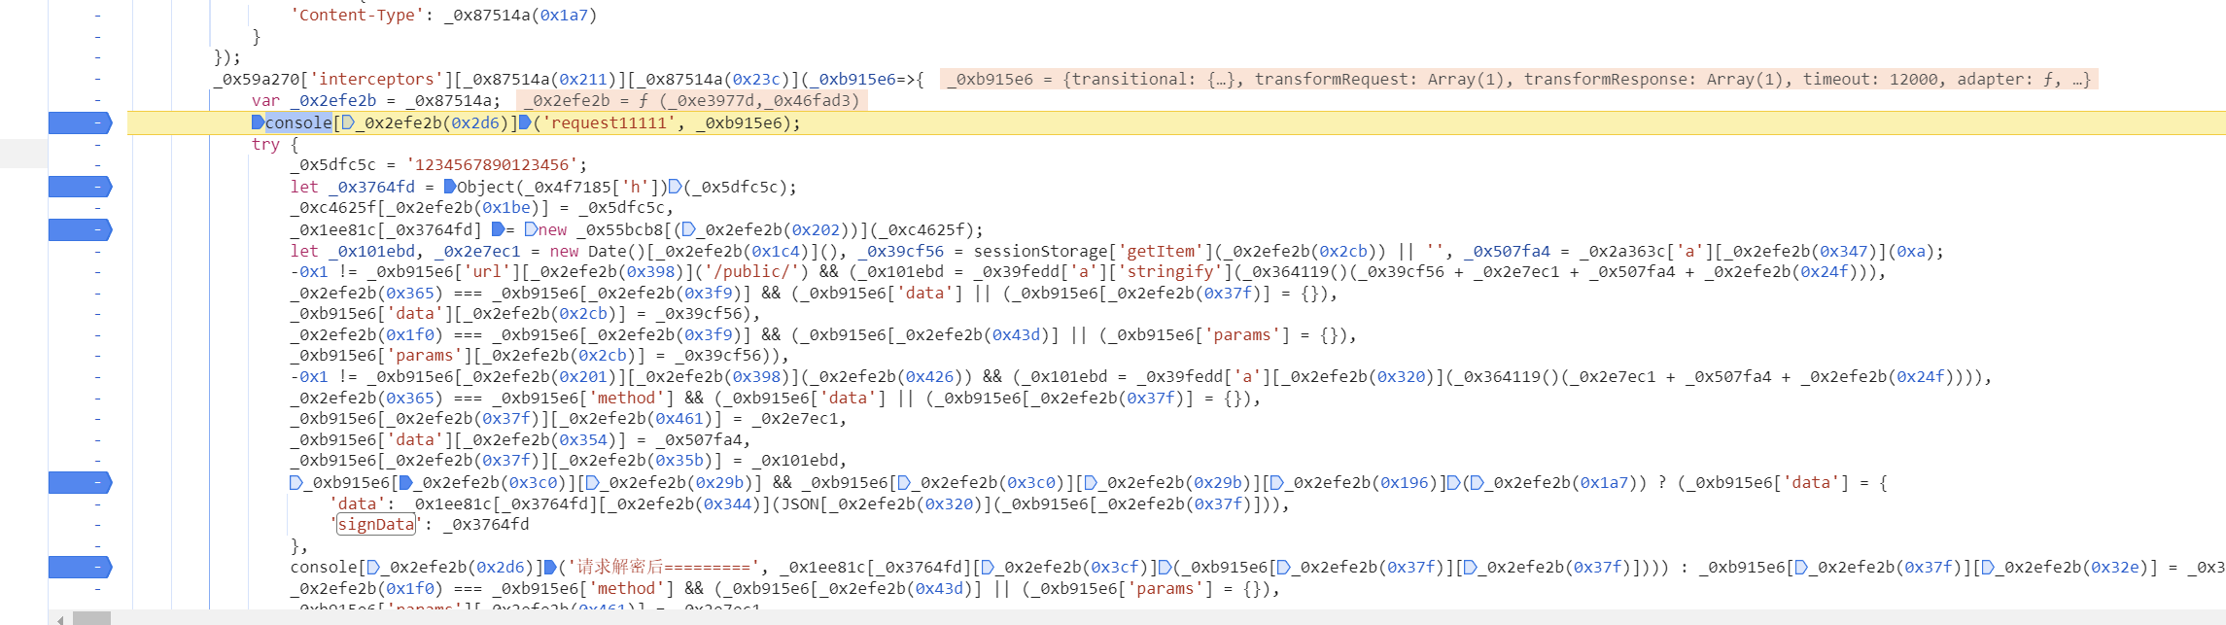
Task: Click the inline breakpoint marker before ('请求解密后
Action: (549, 567)
